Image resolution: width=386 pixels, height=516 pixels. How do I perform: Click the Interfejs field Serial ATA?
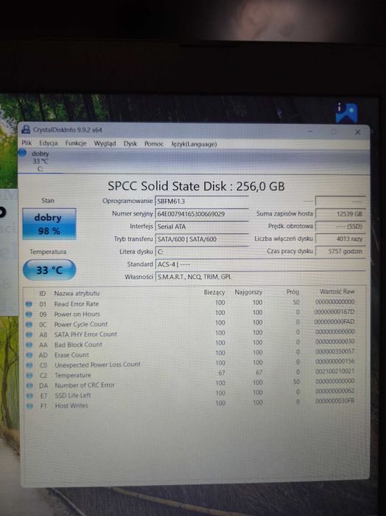tap(202, 227)
